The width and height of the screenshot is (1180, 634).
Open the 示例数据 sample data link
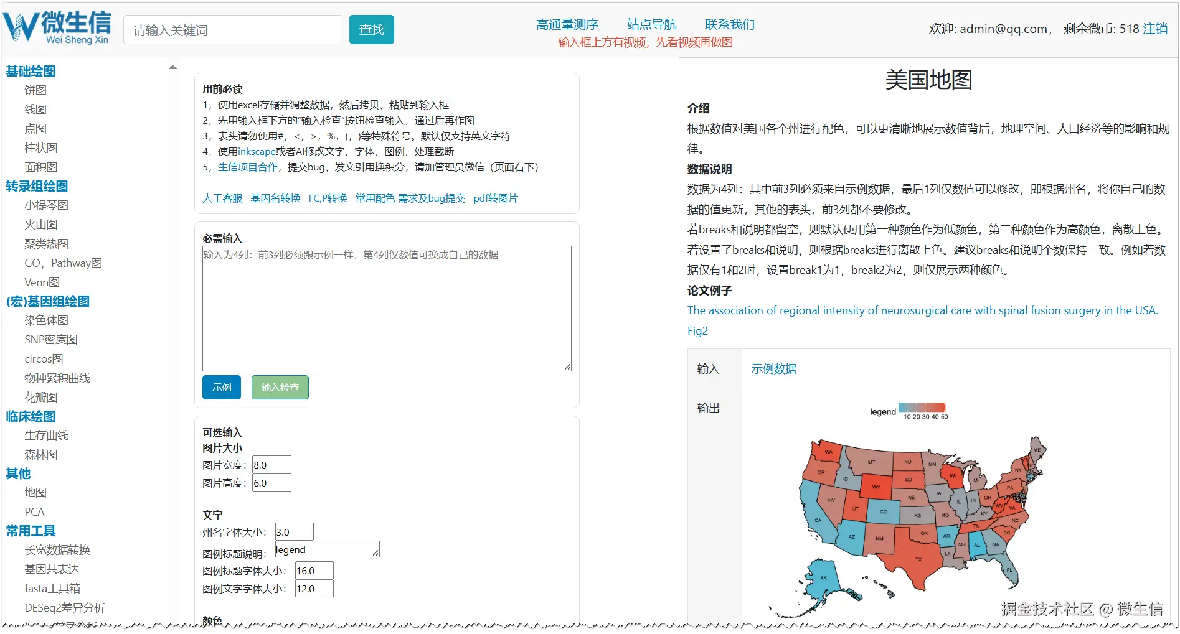[773, 369]
